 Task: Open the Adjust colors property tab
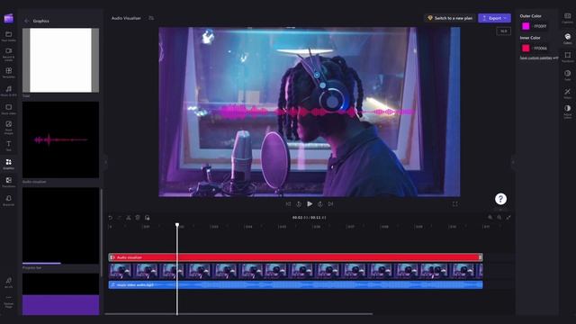click(568, 112)
